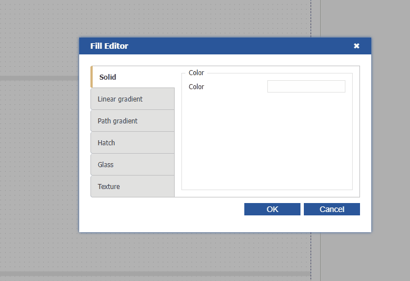Choose the Hatch fill tab
Image resolution: width=410 pixels, height=281 pixels.
click(133, 142)
